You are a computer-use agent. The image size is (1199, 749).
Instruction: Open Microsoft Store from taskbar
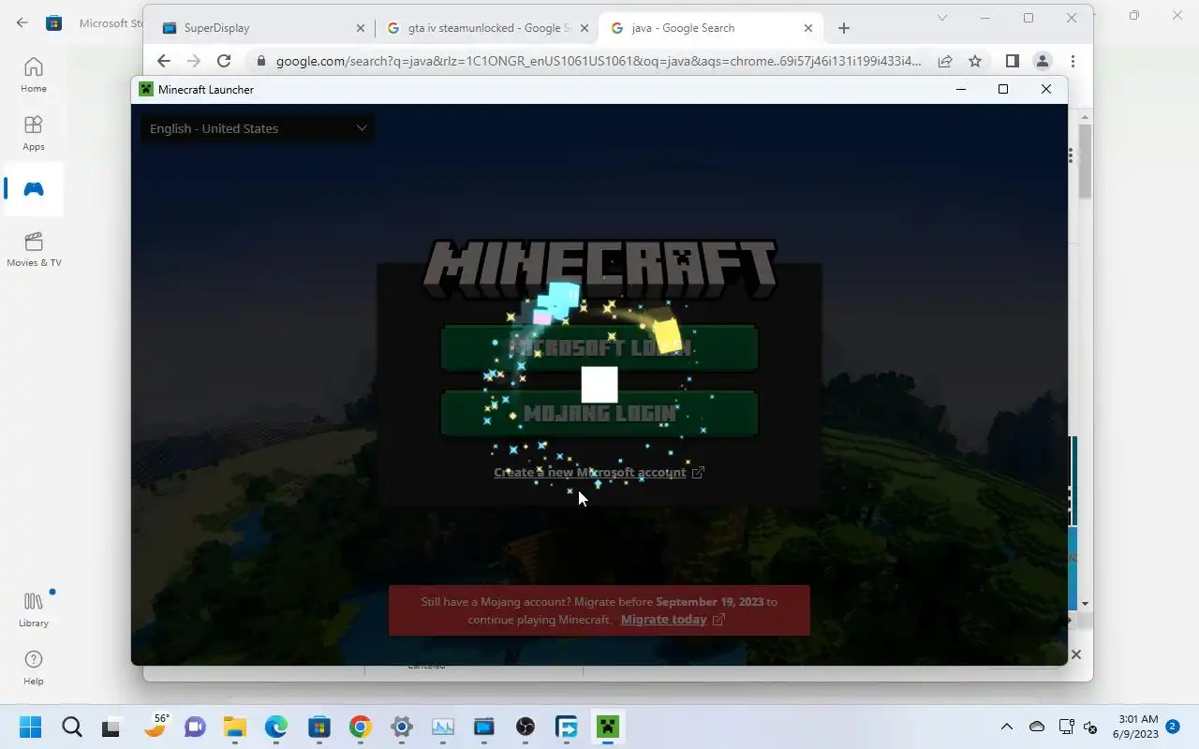tap(318, 727)
